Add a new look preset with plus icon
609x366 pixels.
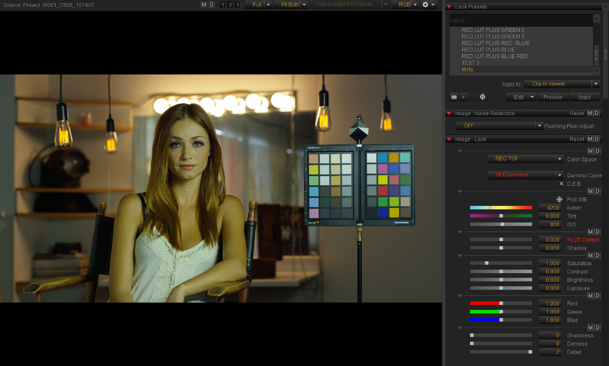(463, 97)
